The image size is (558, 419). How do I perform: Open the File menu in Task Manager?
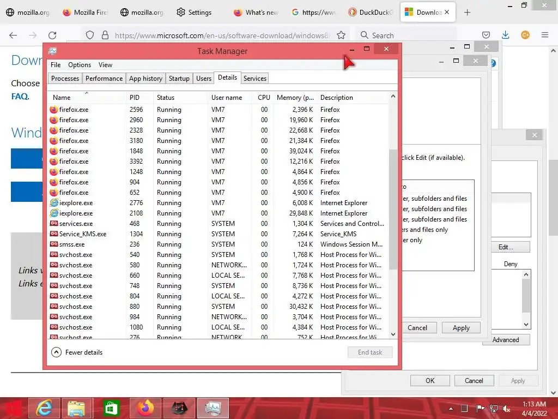coord(56,65)
